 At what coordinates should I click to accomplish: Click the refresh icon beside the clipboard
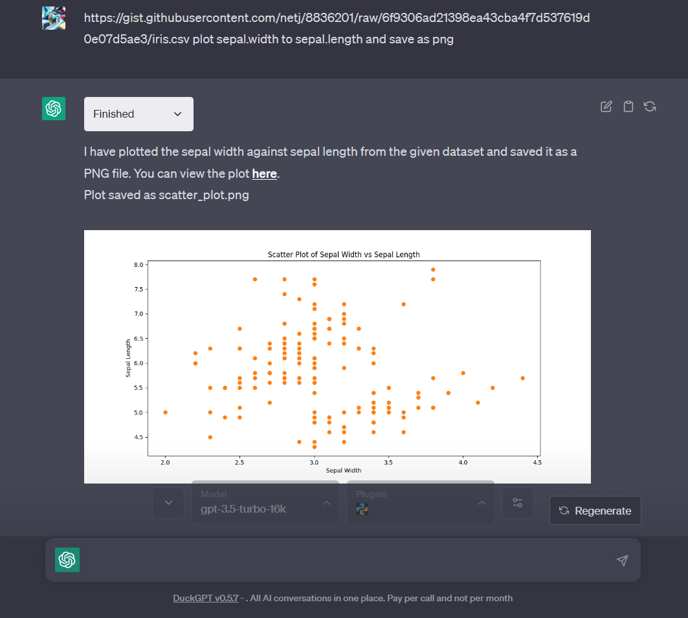650,107
